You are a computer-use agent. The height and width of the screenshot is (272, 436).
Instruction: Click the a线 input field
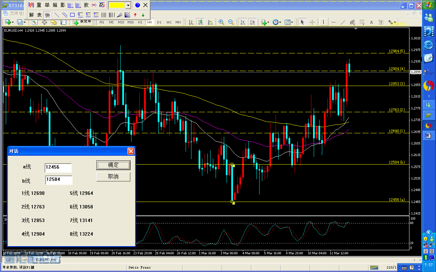(58, 167)
